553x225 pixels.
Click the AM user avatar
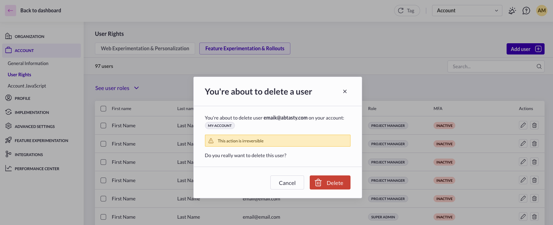(x=541, y=11)
